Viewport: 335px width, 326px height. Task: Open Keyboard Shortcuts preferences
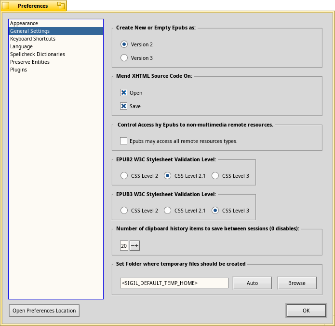coord(56,39)
